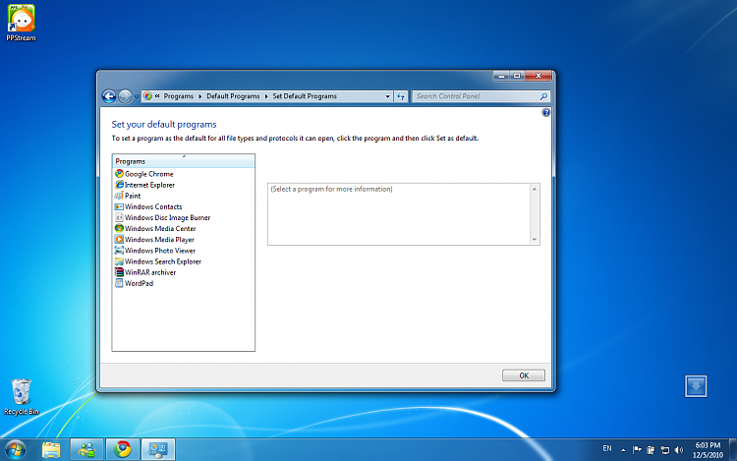Select the WinRAR archiver icon

(x=119, y=272)
